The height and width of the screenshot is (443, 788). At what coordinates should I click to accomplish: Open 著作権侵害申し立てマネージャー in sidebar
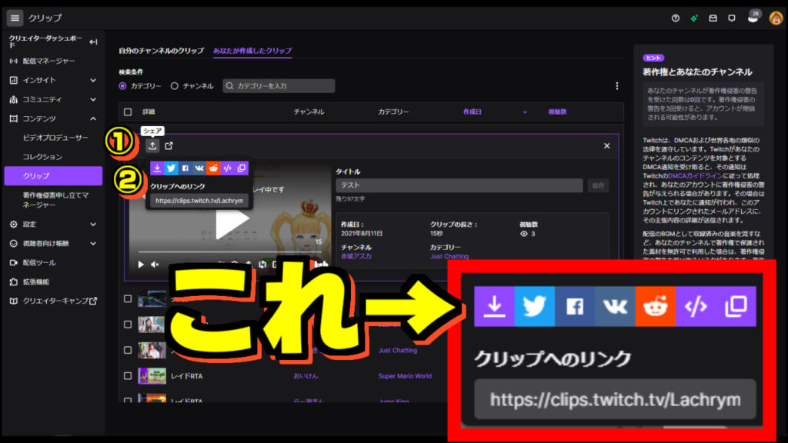click(x=55, y=200)
